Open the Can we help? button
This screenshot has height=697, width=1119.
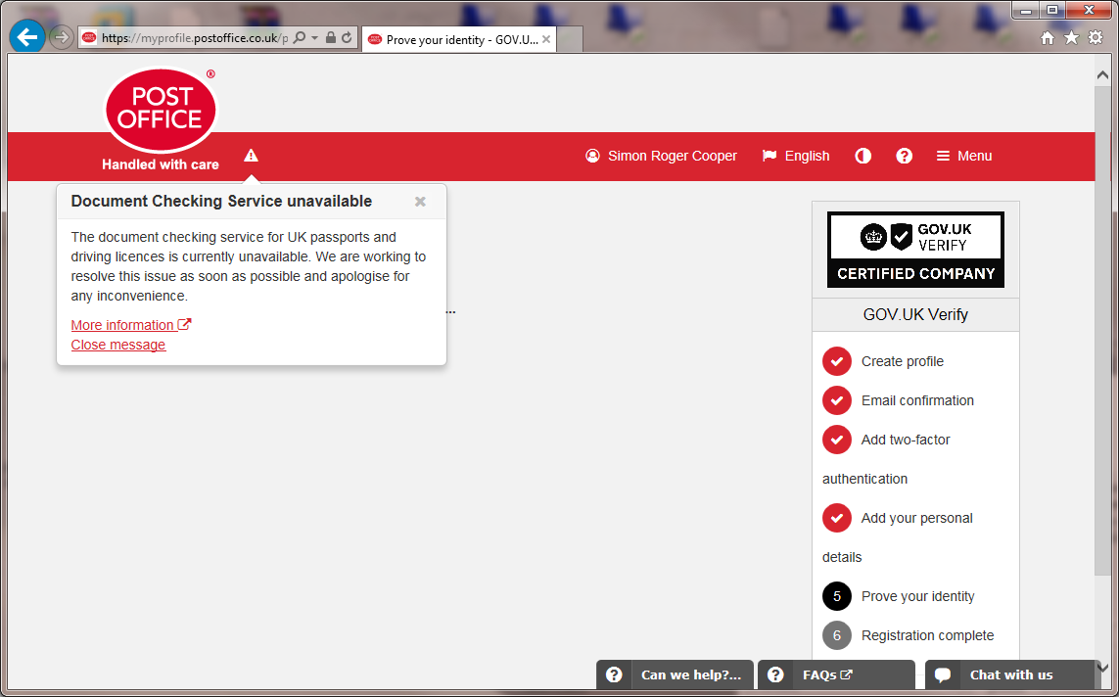pyautogui.click(x=676, y=674)
